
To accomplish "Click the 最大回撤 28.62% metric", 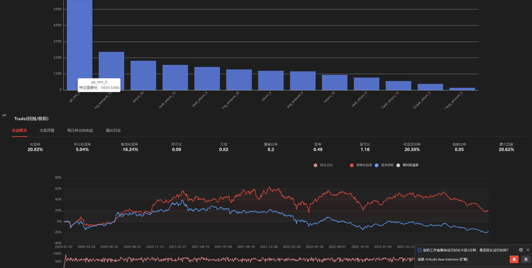I will (x=506, y=147).
